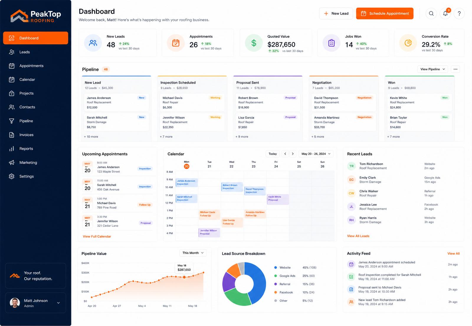Click the sidebar Marketing megaphone icon

pos(12,162)
